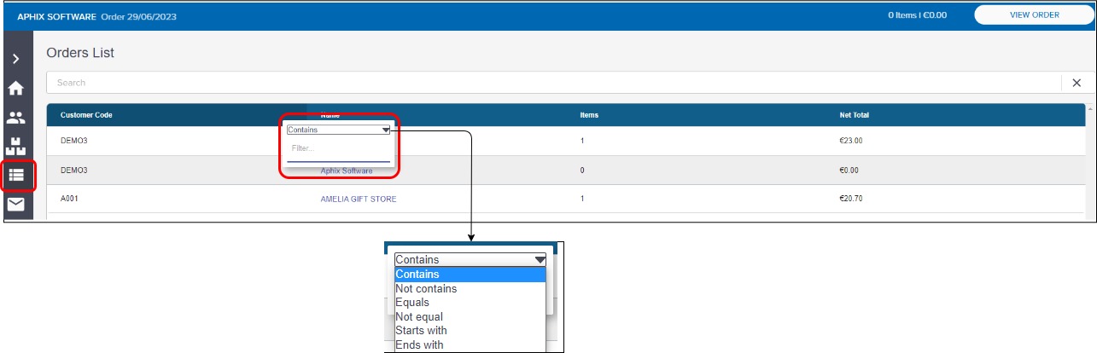Open Customers via sidebar people icon

(15, 118)
